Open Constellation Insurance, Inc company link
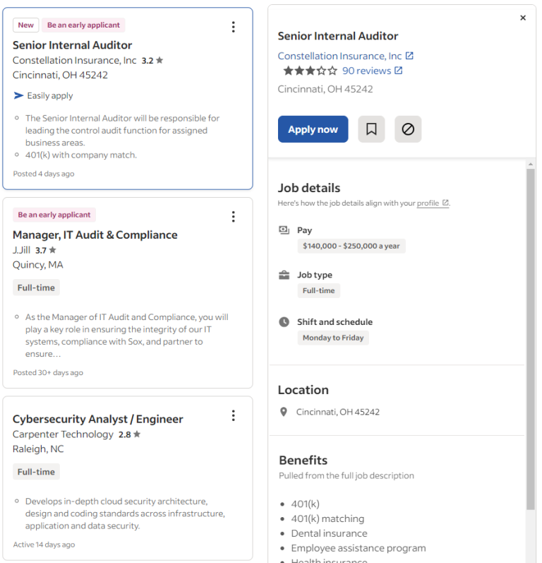The image size is (542, 563). click(339, 56)
